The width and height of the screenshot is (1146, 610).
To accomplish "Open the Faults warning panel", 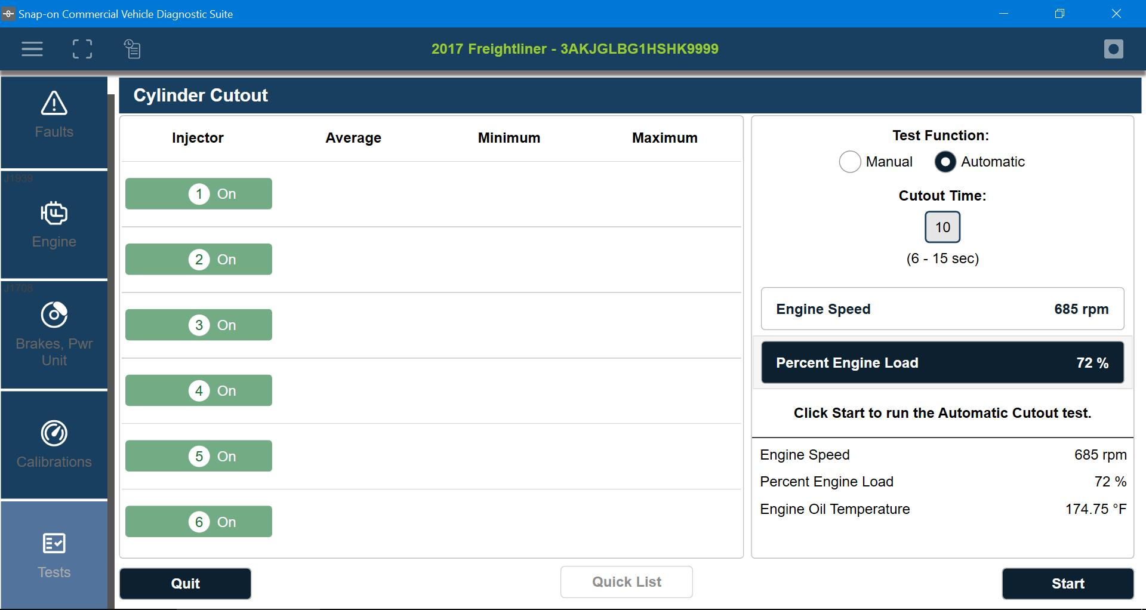I will point(54,116).
